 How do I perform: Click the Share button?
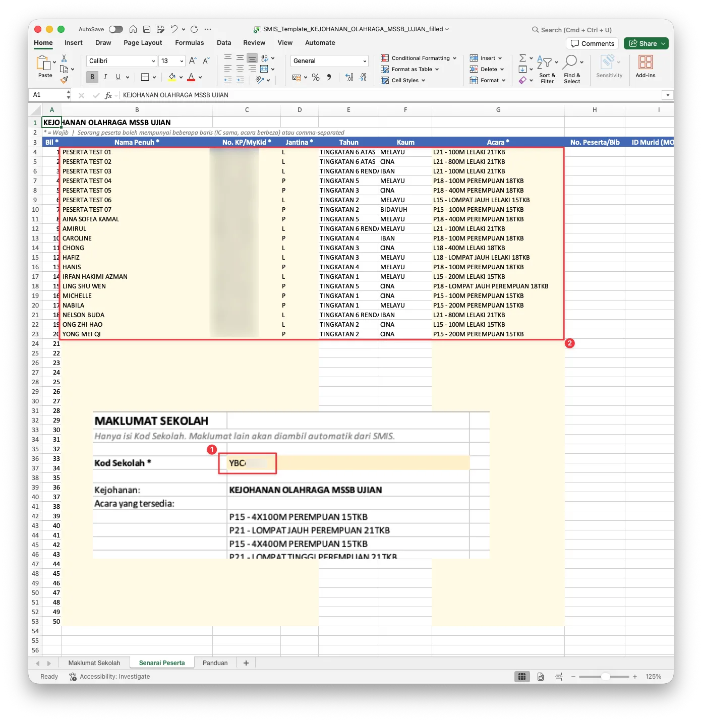(646, 44)
